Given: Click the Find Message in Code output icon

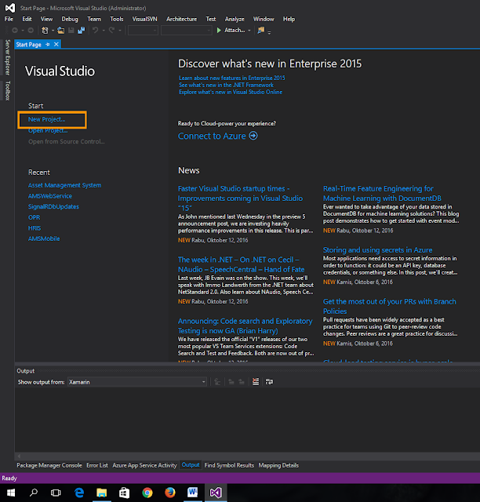Looking at the screenshot, I should [217, 382].
